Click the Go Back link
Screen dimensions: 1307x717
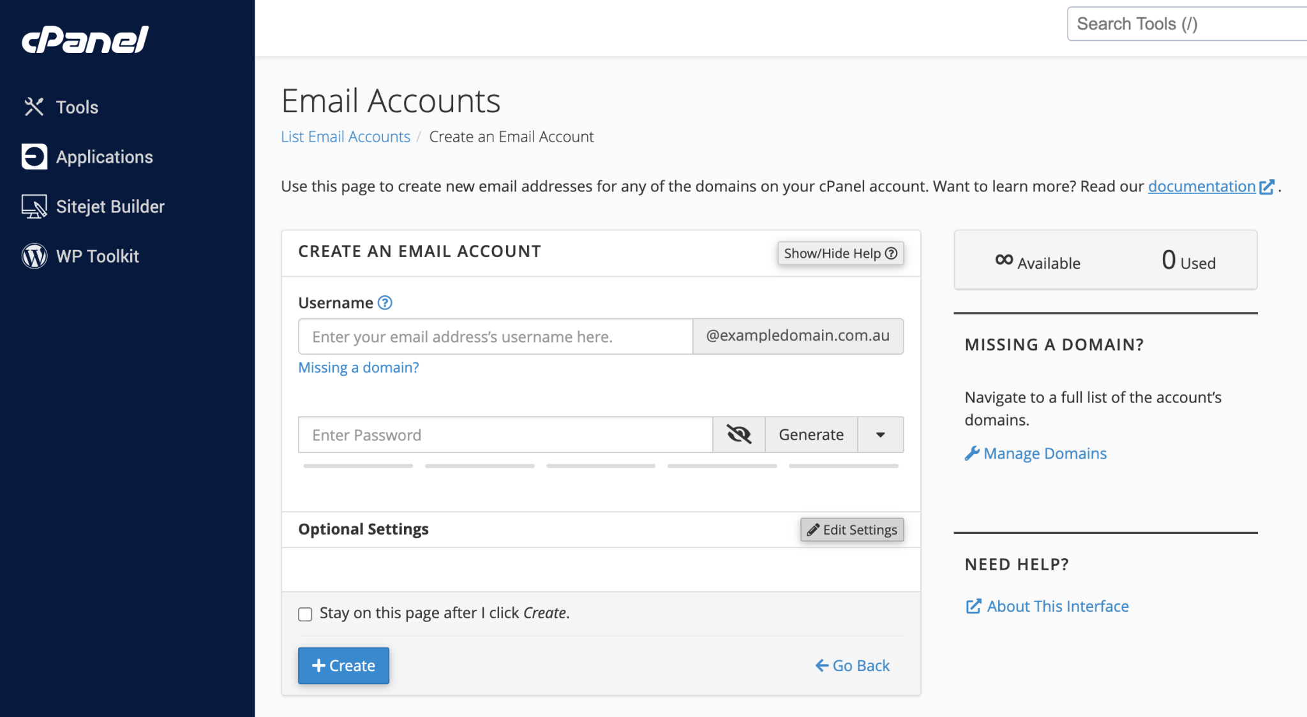coord(852,665)
